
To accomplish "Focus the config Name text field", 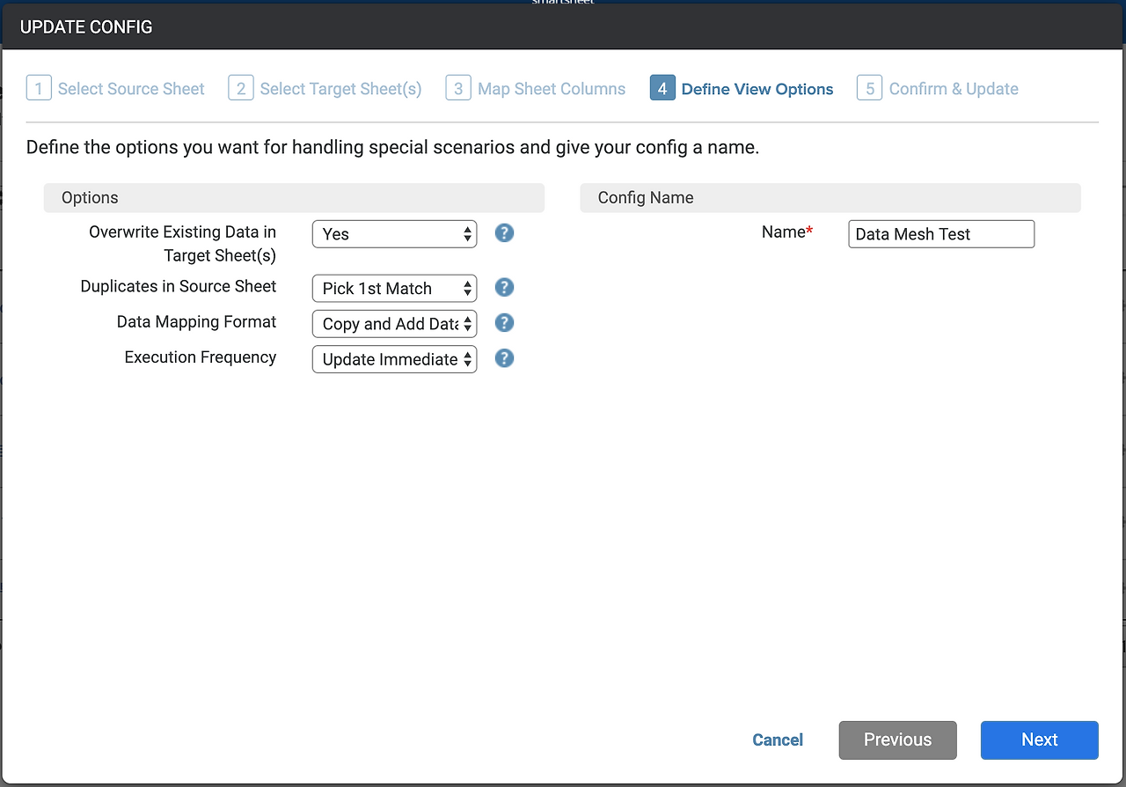I will coord(941,234).
